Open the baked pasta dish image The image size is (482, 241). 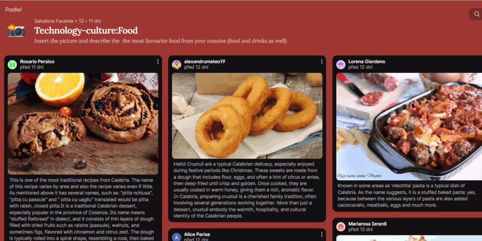pos(409,126)
